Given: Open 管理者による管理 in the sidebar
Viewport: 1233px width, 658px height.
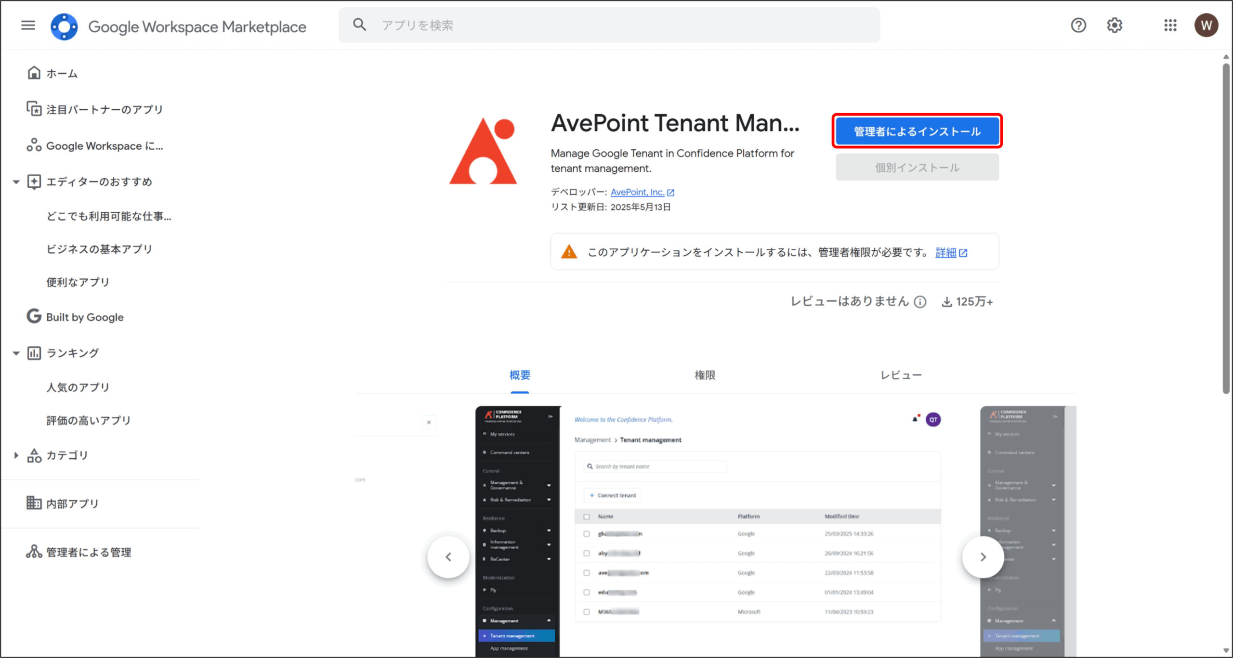Looking at the screenshot, I should [x=88, y=552].
